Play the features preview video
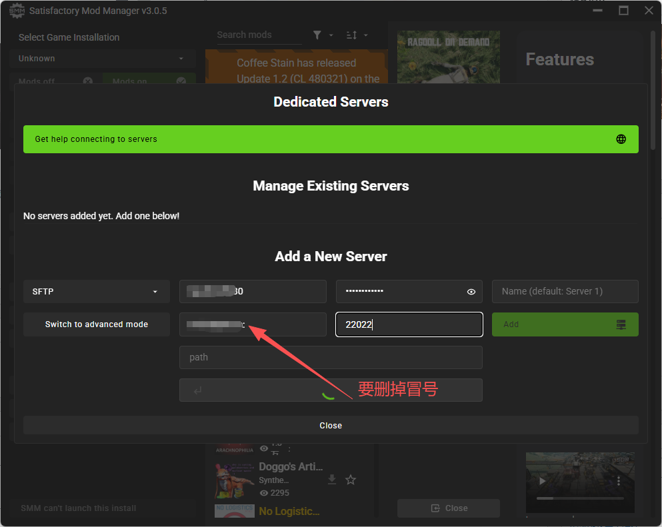The height and width of the screenshot is (527, 662). [542, 481]
